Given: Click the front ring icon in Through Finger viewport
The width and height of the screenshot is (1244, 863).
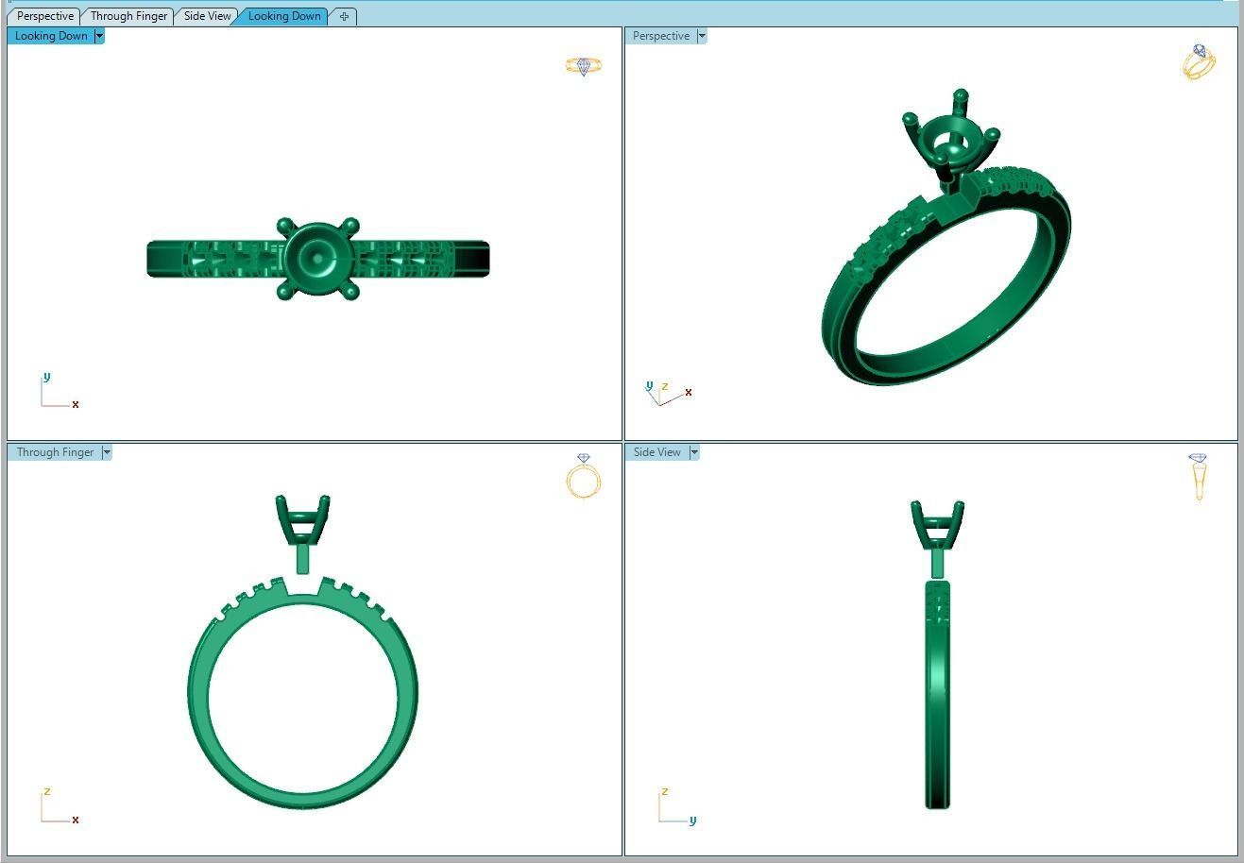Looking at the screenshot, I should tap(584, 476).
